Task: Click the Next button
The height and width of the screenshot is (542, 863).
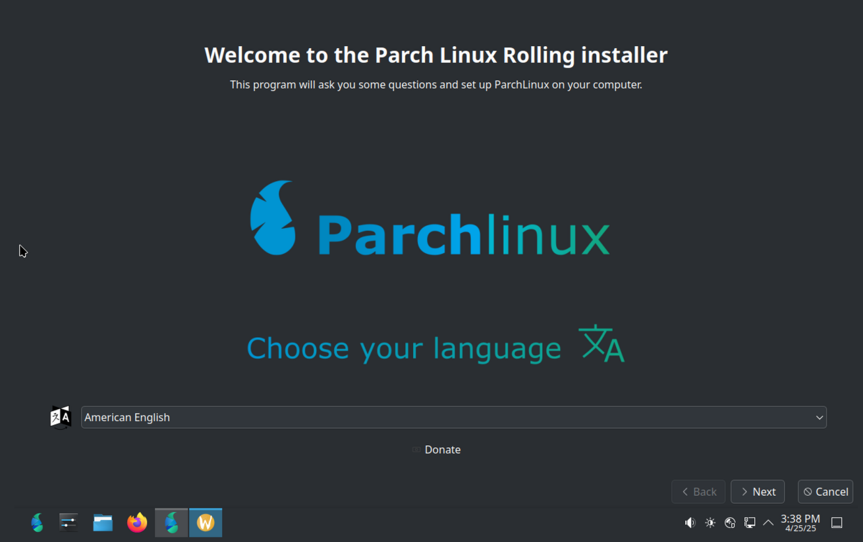Action: (x=757, y=491)
